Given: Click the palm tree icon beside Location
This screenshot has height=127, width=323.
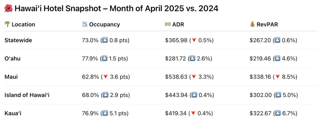Looking at the screenshot, I should (x=7, y=24).
